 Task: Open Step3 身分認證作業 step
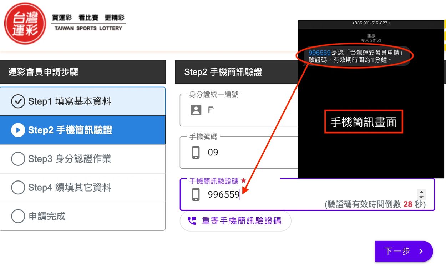pyautogui.click(x=83, y=159)
